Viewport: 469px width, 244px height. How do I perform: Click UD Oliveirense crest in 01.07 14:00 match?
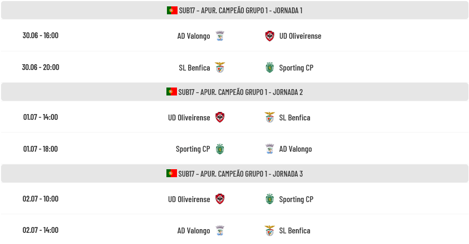click(220, 117)
